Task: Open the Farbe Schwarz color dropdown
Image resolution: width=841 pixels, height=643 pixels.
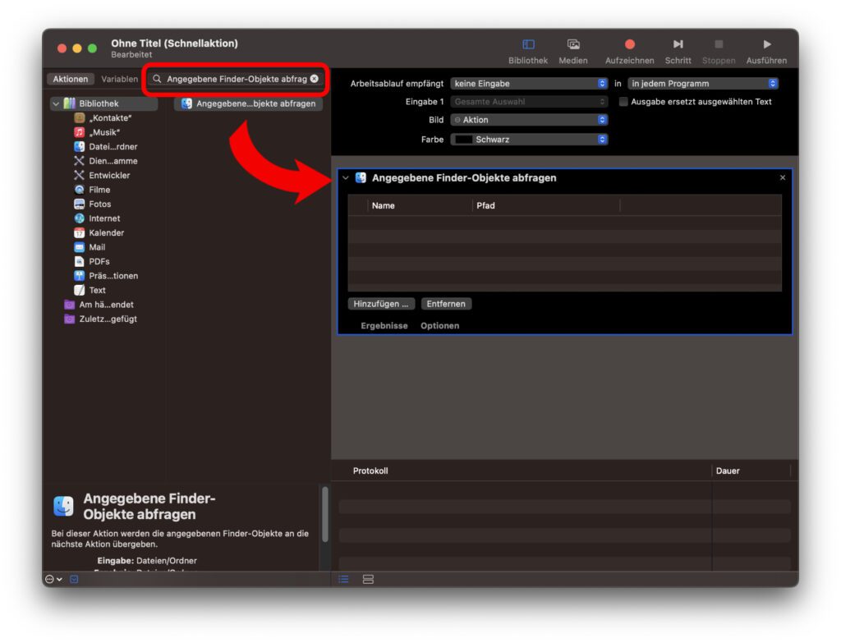Action: [x=529, y=140]
